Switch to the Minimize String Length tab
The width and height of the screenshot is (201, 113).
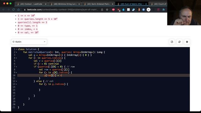pyautogui.click(x=65, y=4)
